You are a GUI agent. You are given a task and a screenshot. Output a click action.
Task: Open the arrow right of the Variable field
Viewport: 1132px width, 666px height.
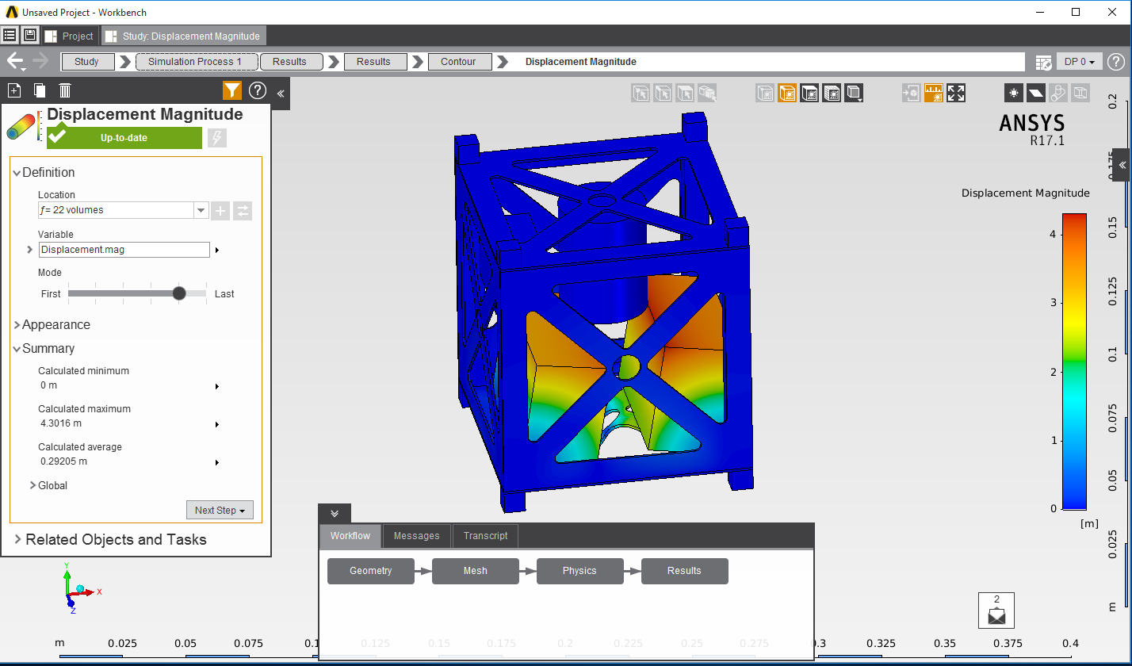click(x=217, y=251)
